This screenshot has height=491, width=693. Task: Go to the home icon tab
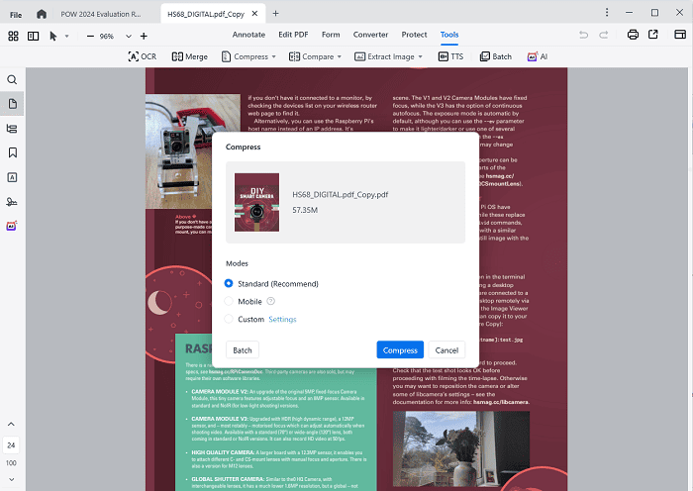(x=41, y=14)
